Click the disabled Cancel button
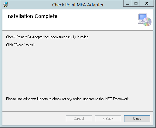The height and width of the screenshot is (128, 156). click(x=79, y=119)
